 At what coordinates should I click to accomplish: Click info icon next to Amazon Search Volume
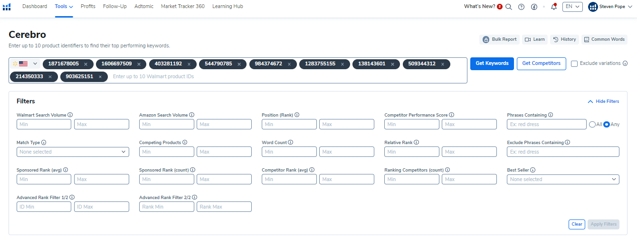[x=192, y=115]
